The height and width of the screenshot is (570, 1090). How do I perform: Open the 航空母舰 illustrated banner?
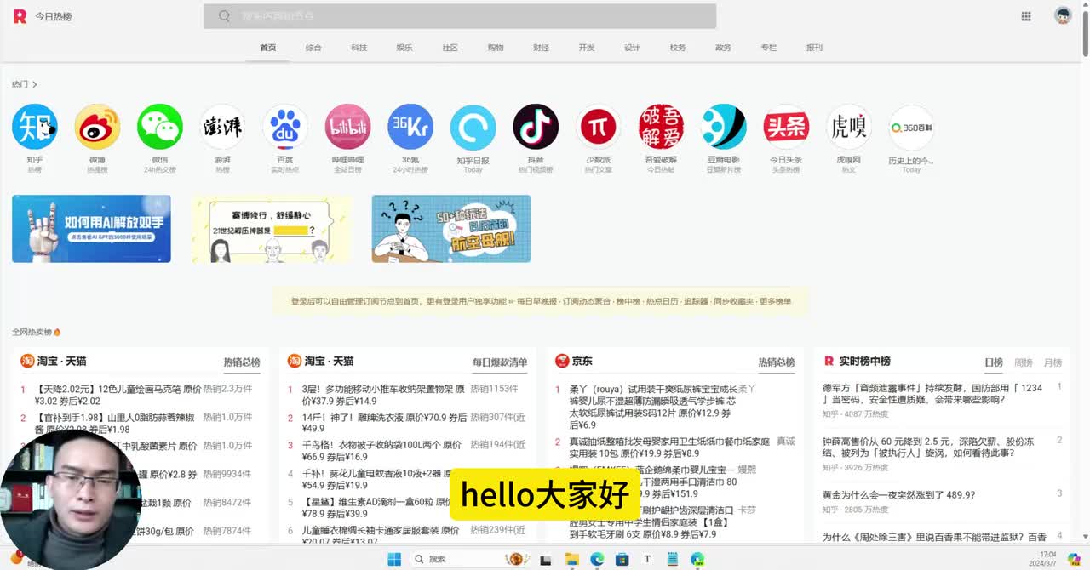[x=451, y=229]
